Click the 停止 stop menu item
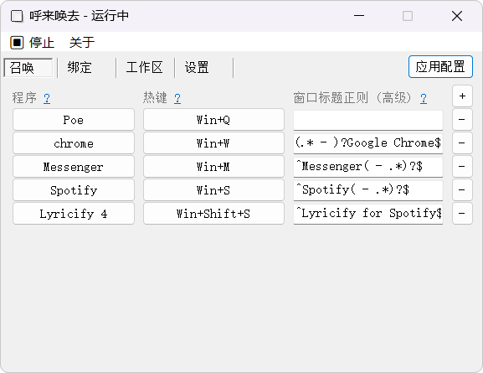 33,42
